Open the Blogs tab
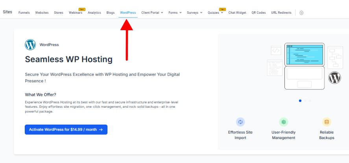The width and height of the screenshot is (349, 163). (111, 13)
